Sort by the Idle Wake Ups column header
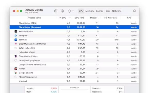The width and height of the screenshot is (149, 93). [110, 18]
